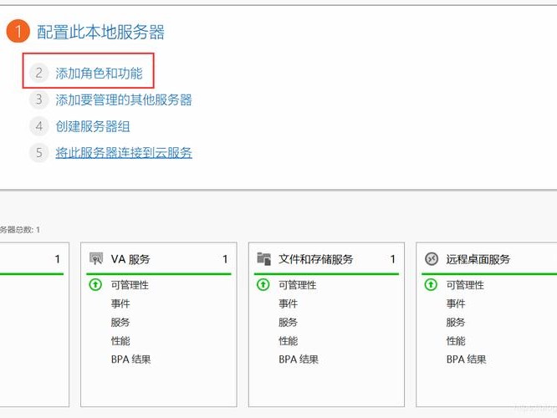Open 文件和存储服务 tile title
The image size is (557, 418).
point(316,259)
